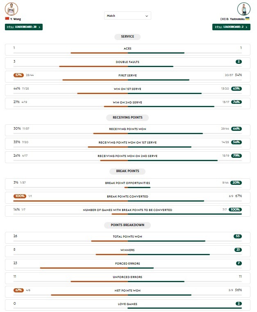
Task: Click the arrow on Wang's leaderboard button
Action: point(39,27)
